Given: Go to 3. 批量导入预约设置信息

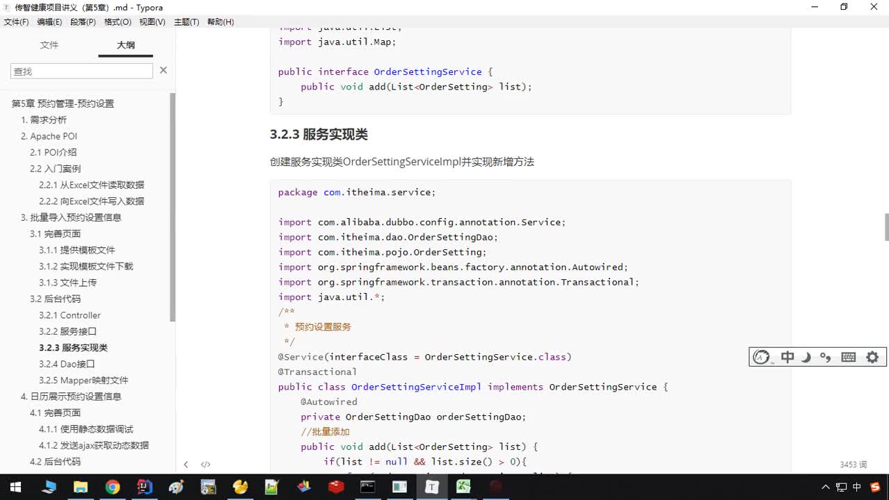Looking at the screenshot, I should pyautogui.click(x=71, y=217).
